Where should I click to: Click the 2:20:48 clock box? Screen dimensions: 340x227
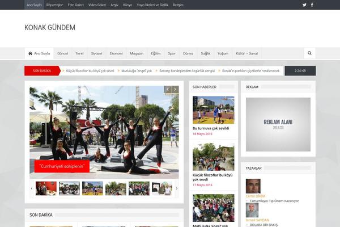click(x=300, y=71)
